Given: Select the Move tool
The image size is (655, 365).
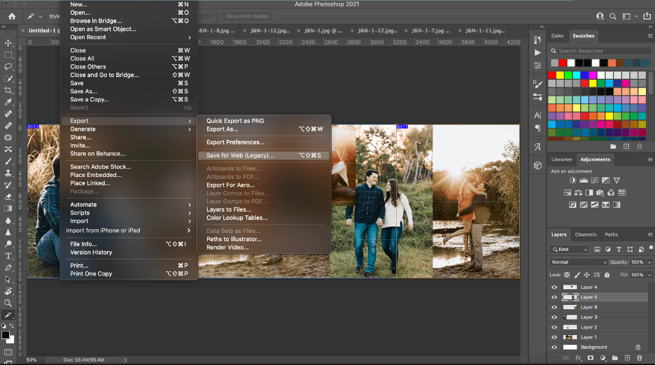Looking at the screenshot, I should [x=8, y=43].
